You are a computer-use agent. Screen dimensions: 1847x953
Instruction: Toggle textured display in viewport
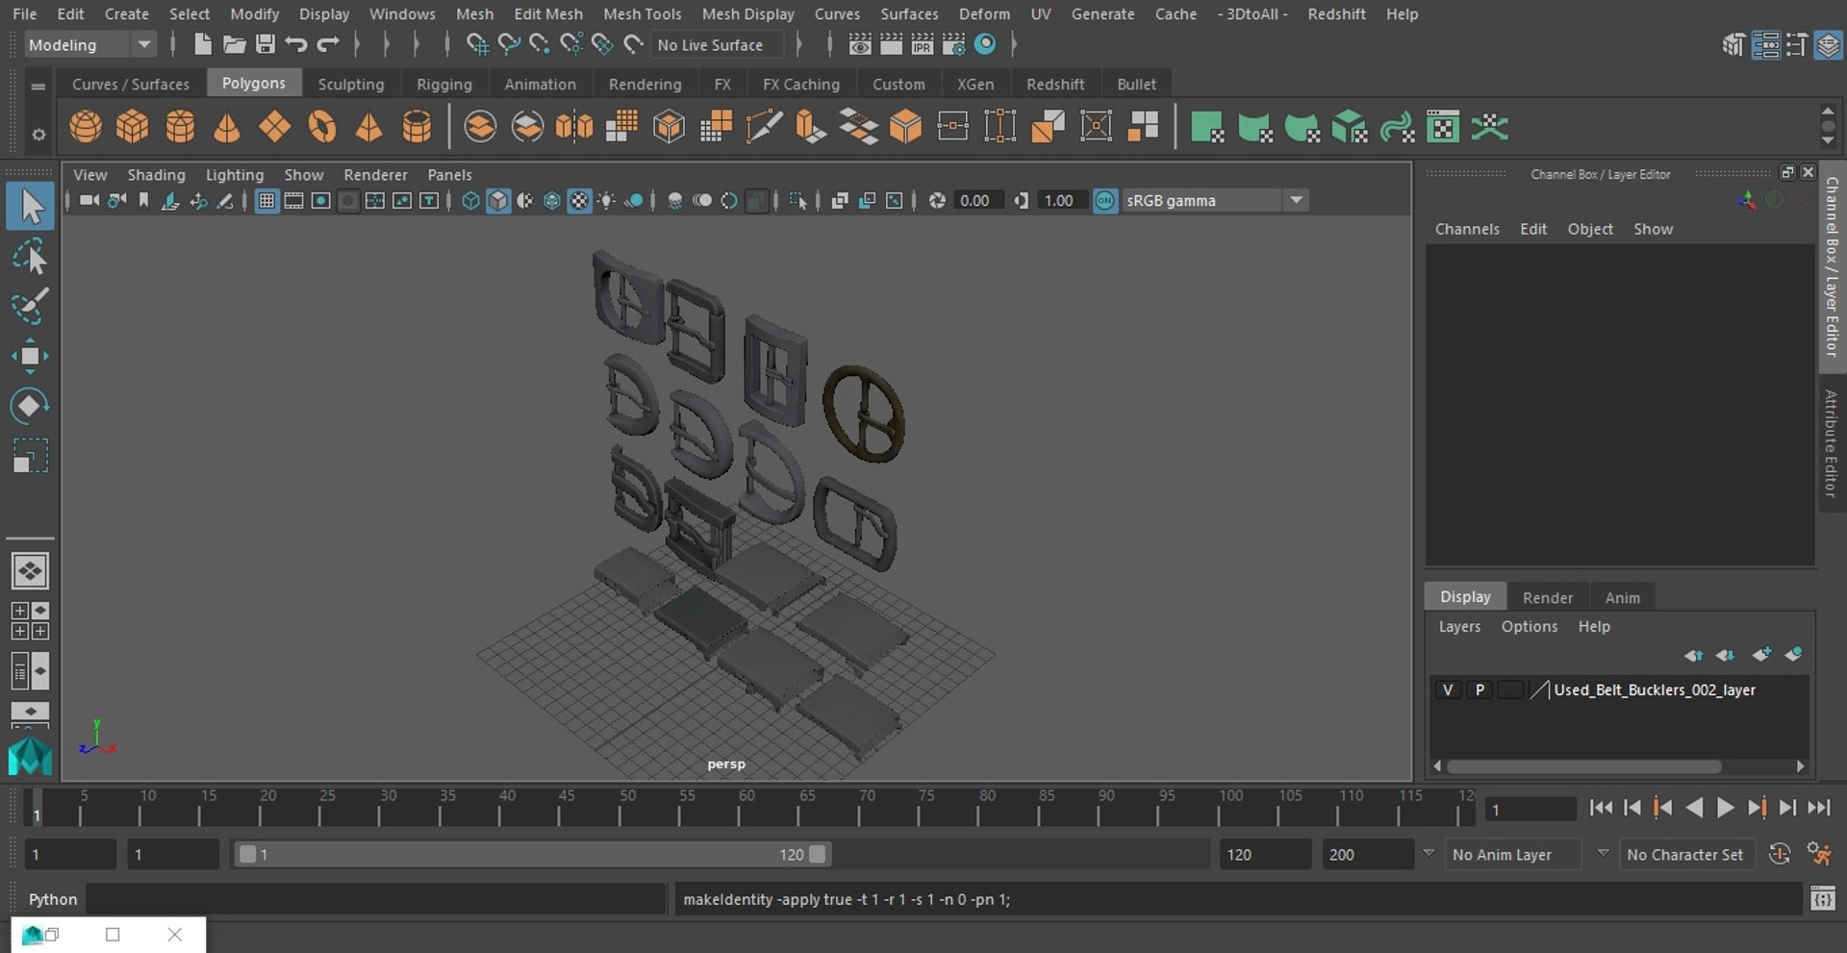click(x=579, y=201)
